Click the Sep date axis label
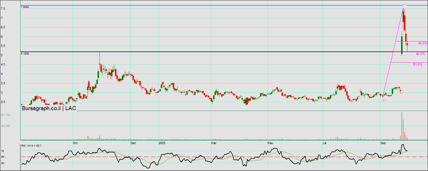 (x=383, y=143)
